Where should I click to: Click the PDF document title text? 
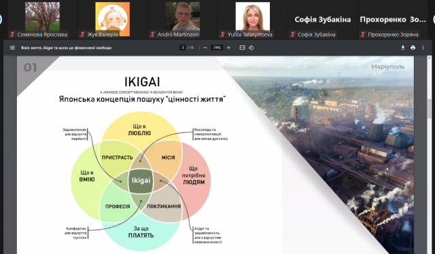pyautogui.click(x=67, y=48)
